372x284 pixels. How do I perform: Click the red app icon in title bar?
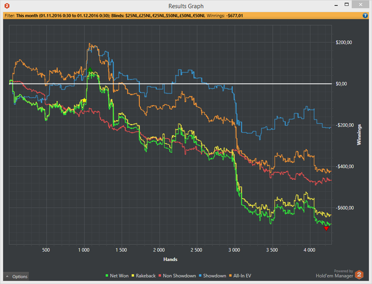tap(7, 6)
